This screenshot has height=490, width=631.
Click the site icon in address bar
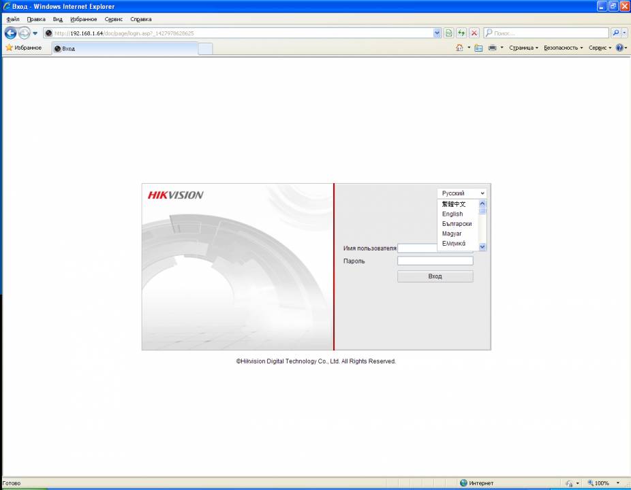click(48, 33)
